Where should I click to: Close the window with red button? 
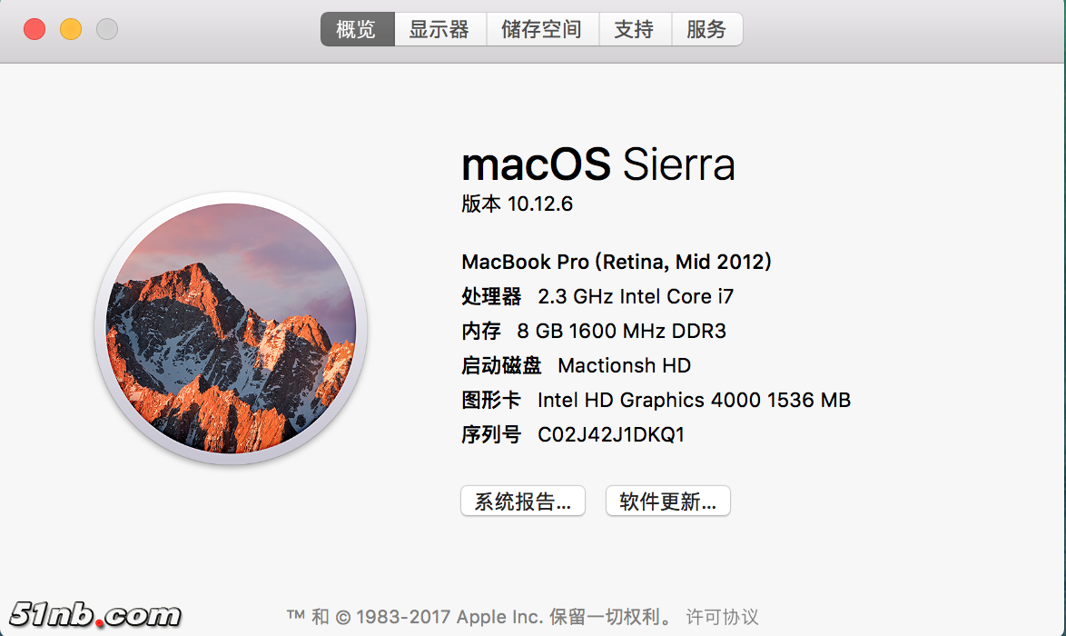(35, 29)
